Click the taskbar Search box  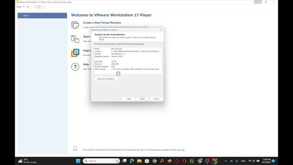tap(101, 161)
